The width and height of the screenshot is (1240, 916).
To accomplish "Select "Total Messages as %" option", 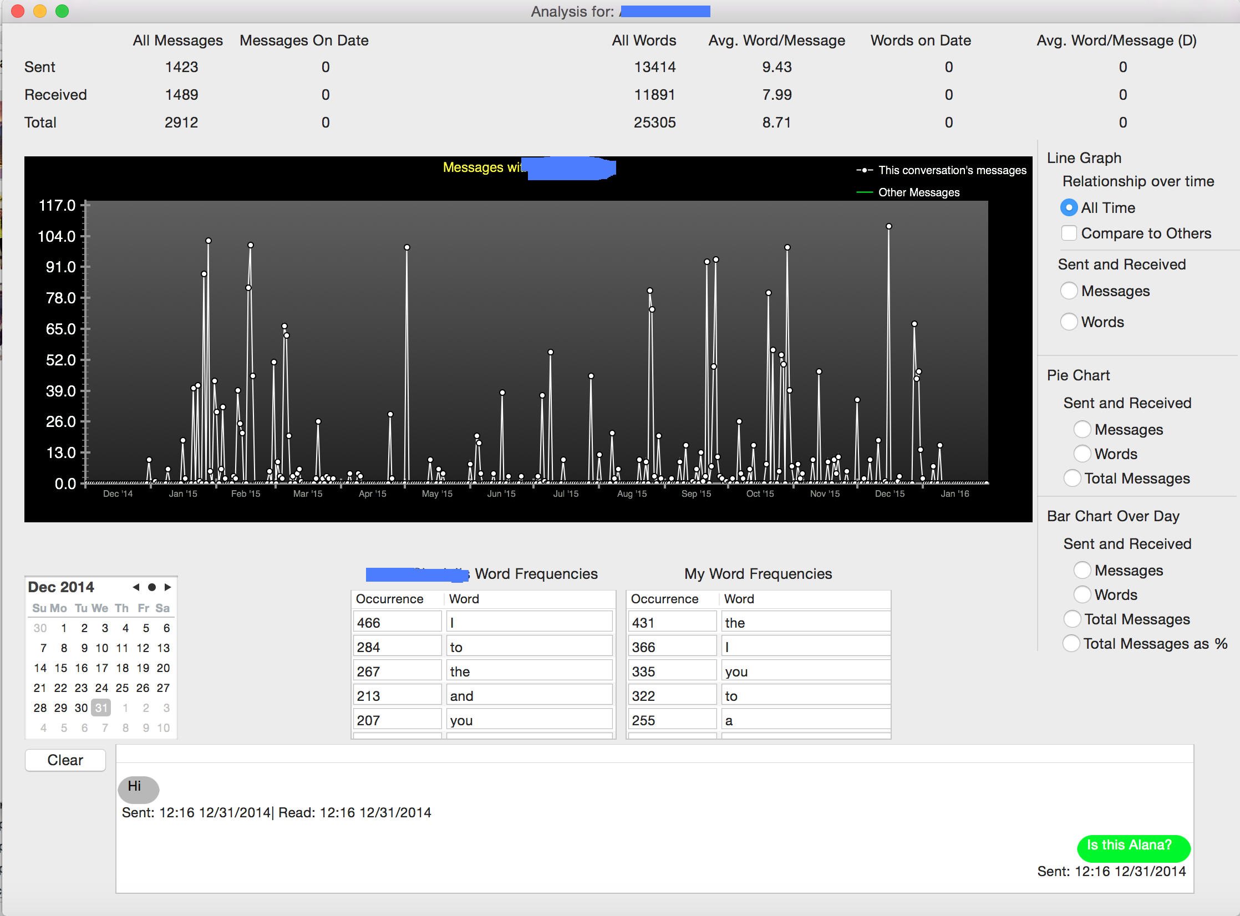I will click(1071, 643).
